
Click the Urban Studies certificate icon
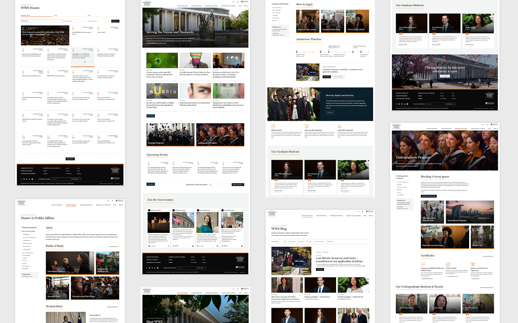tap(448, 264)
